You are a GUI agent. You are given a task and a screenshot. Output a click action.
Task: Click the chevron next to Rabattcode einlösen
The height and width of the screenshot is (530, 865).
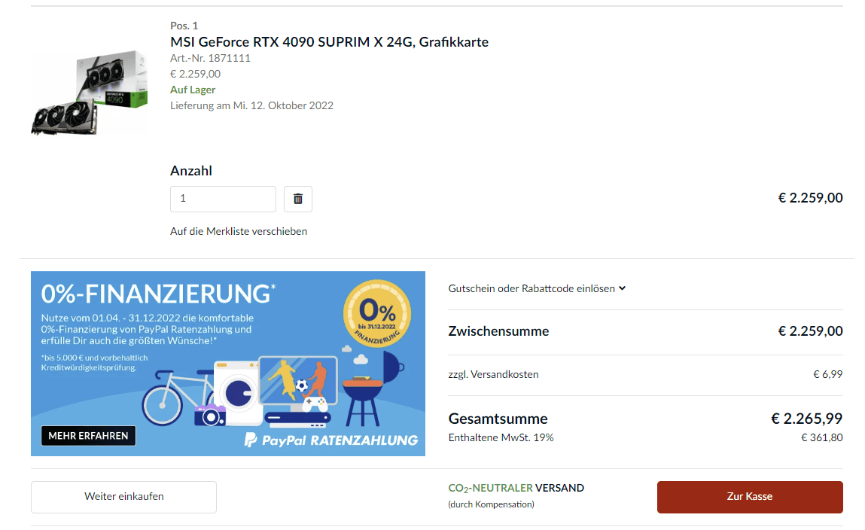coord(623,288)
